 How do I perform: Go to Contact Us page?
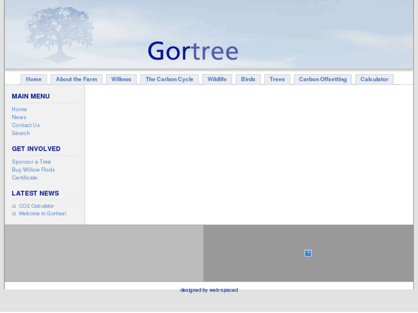pyautogui.click(x=26, y=125)
